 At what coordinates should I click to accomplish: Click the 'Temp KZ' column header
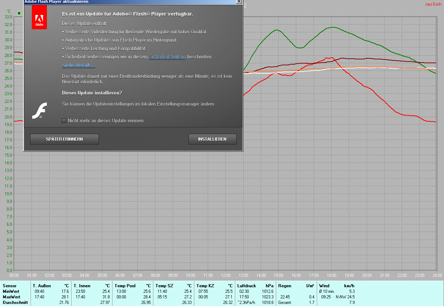205,286
